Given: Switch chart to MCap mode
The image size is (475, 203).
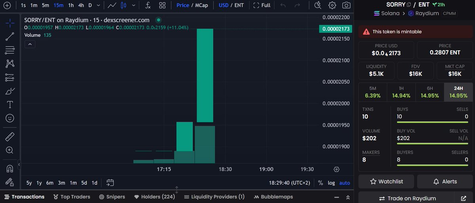Looking at the screenshot, I should click(x=202, y=6).
